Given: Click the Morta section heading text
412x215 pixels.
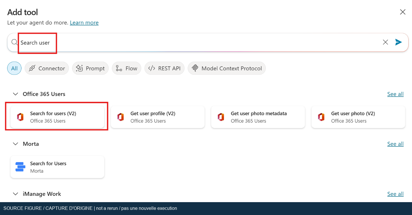Looking at the screenshot, I should [x=31, y=144].
